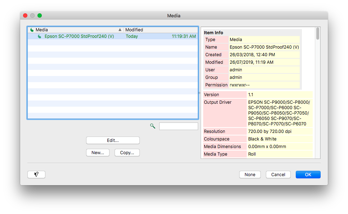
Task: Cancel the Media dialog
Action: (278, 174)
